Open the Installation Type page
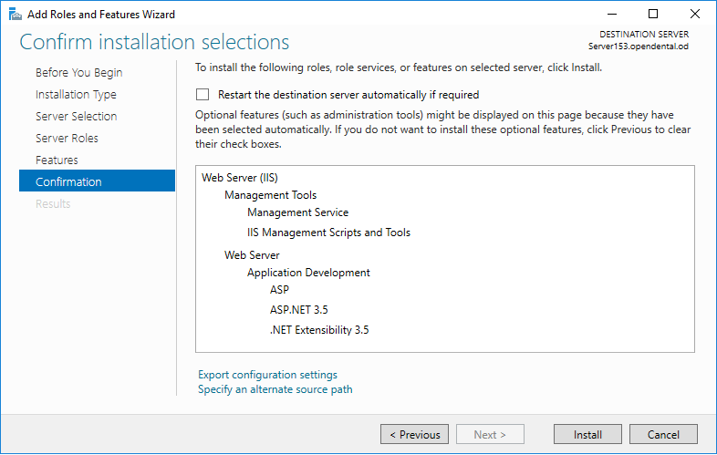717x455 pixels. 76,95
